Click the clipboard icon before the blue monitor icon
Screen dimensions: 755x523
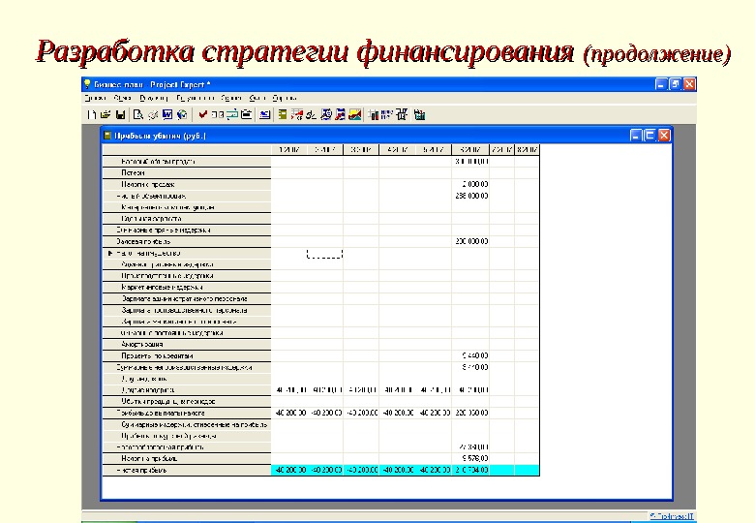pos(247,114)
